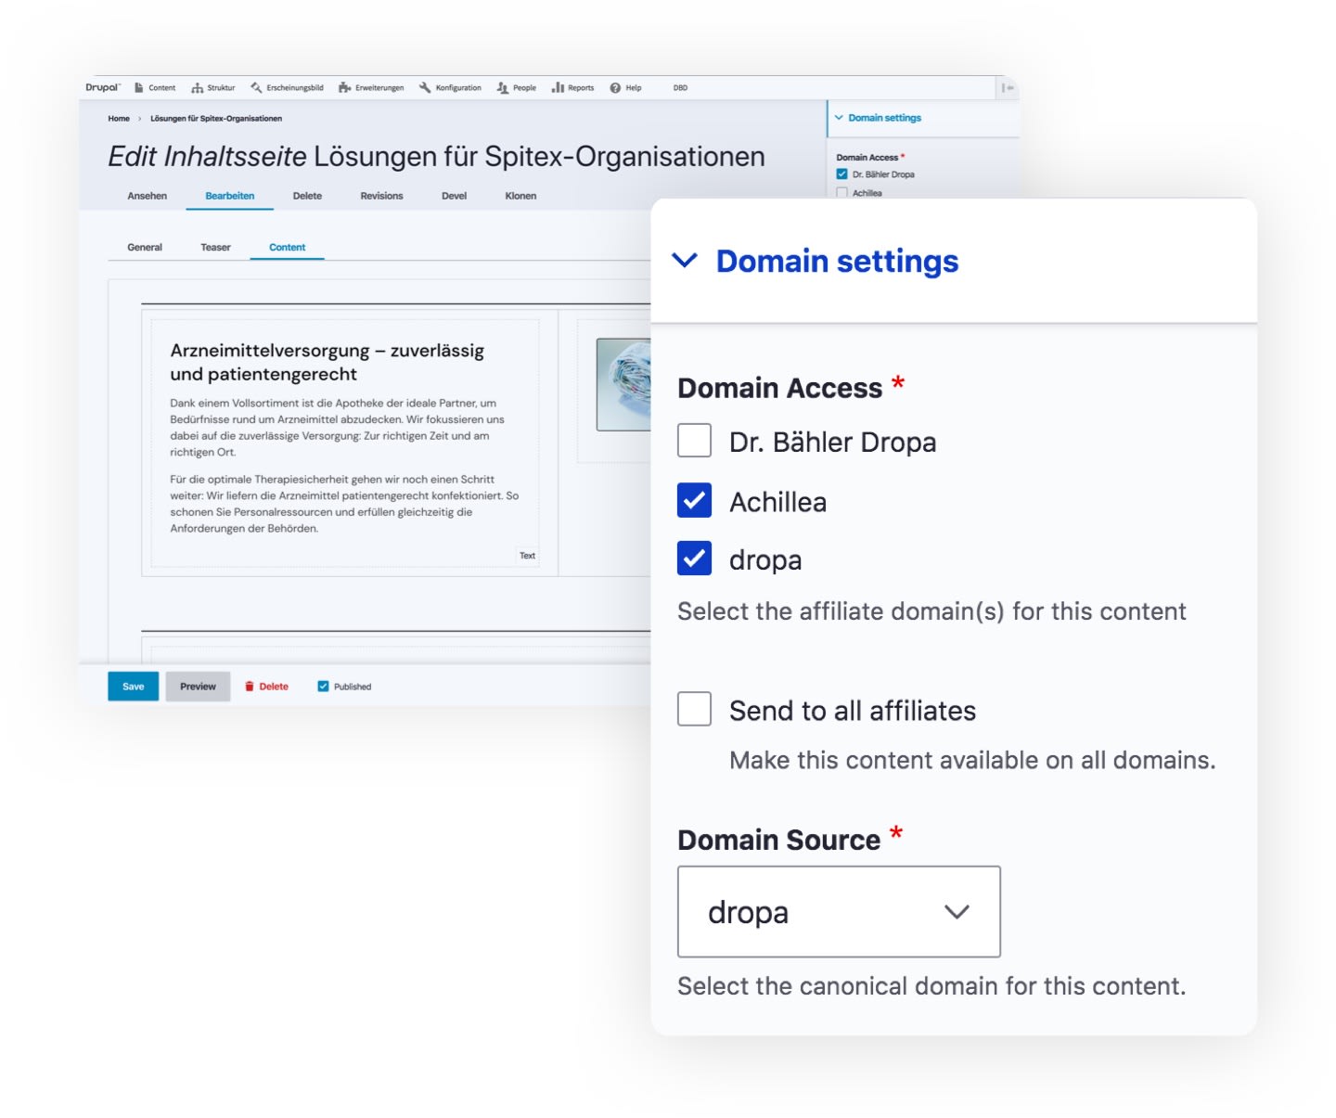
Task: Open Erscheinungsbild in admin toolbar
Action: pos(287,88)
